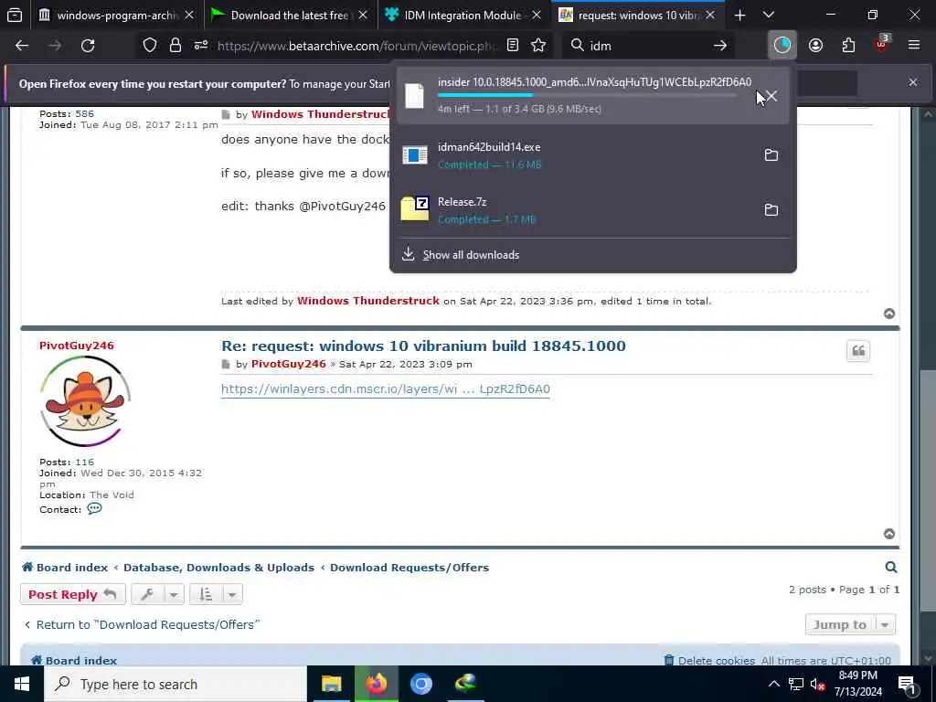Show hidden system tray icons chevron

pos(773,684)
